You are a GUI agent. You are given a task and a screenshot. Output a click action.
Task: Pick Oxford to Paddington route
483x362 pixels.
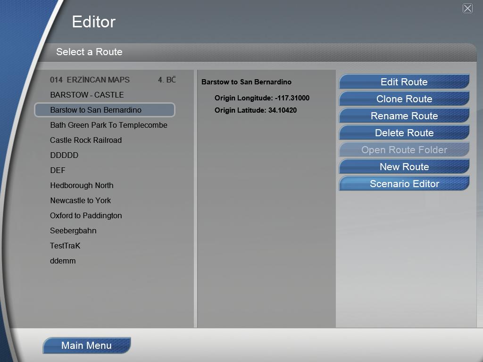pos(105,215)
